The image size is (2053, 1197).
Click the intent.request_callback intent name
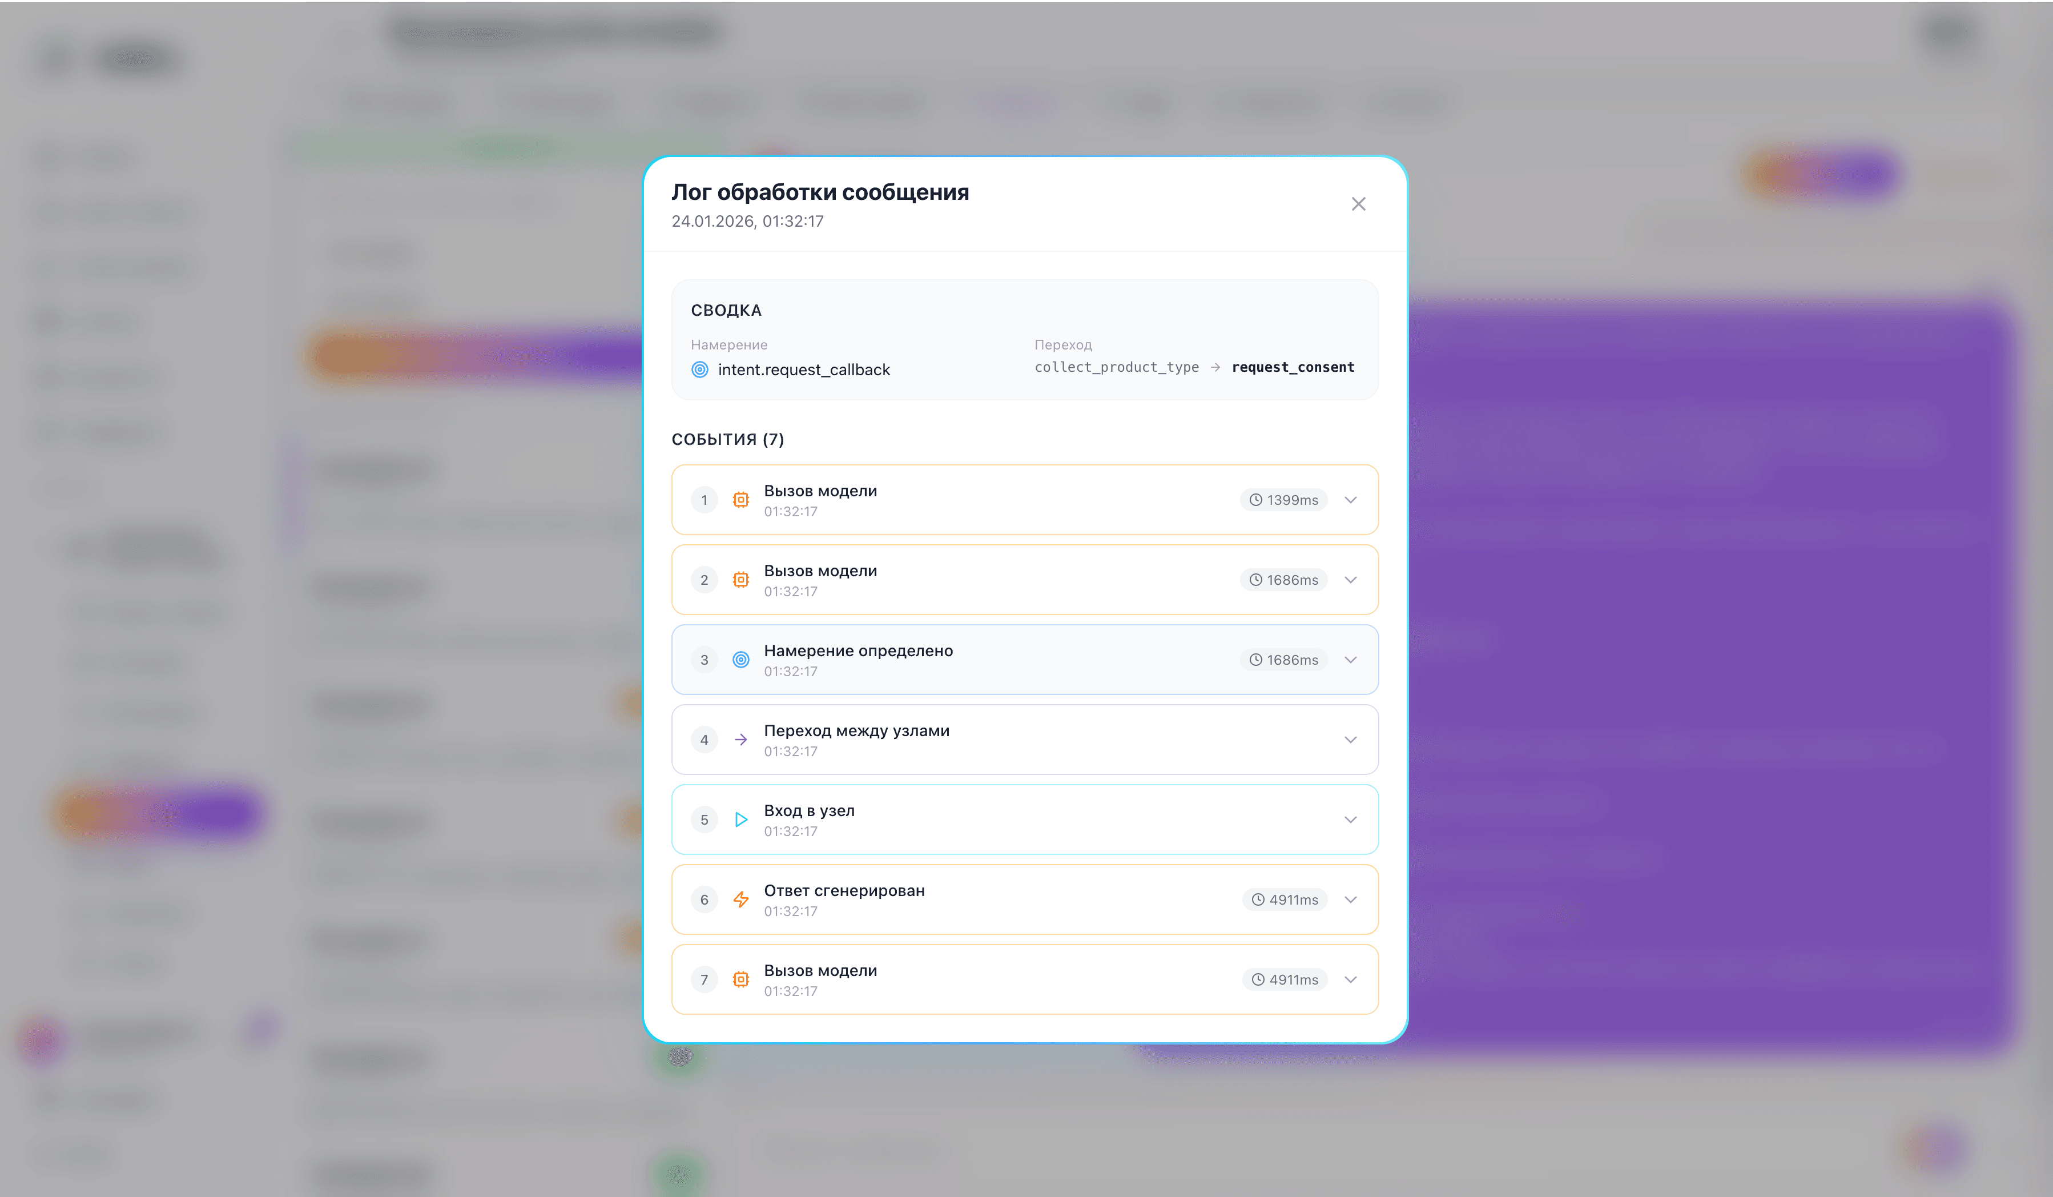click(x=804, y=369)
